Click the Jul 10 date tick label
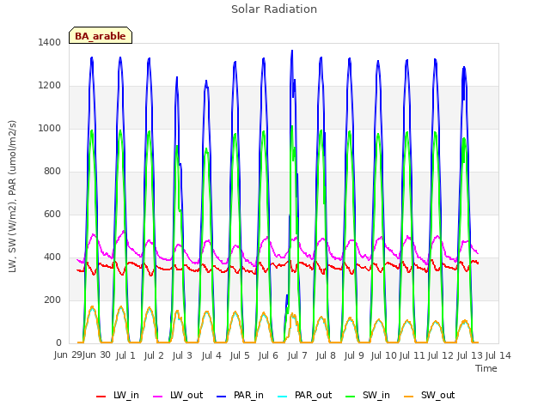The image size is (550, 412). coord(383,355)
